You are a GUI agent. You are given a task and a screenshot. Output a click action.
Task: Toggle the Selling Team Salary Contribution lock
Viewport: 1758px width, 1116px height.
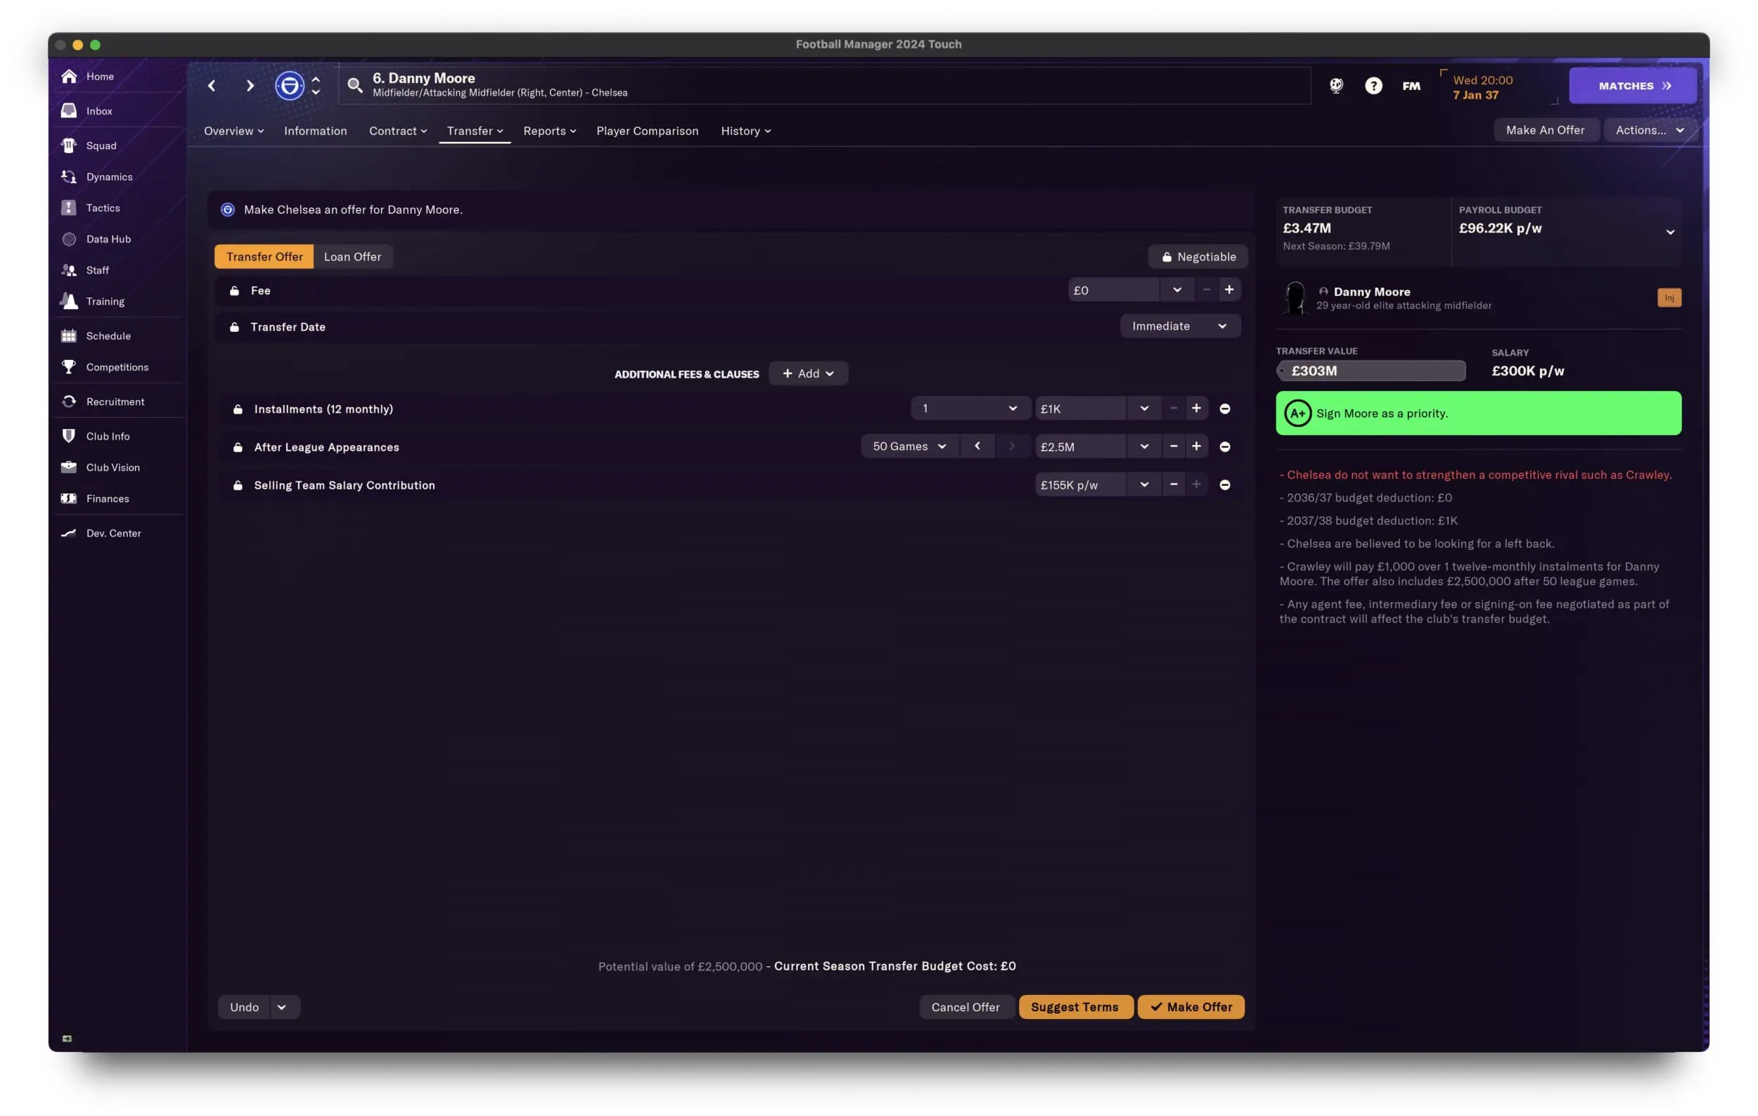coord(237,485)
